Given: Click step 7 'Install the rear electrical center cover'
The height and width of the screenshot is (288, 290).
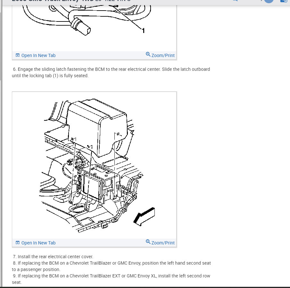Looking at the screenshot, I should click(x=53, y=257).
